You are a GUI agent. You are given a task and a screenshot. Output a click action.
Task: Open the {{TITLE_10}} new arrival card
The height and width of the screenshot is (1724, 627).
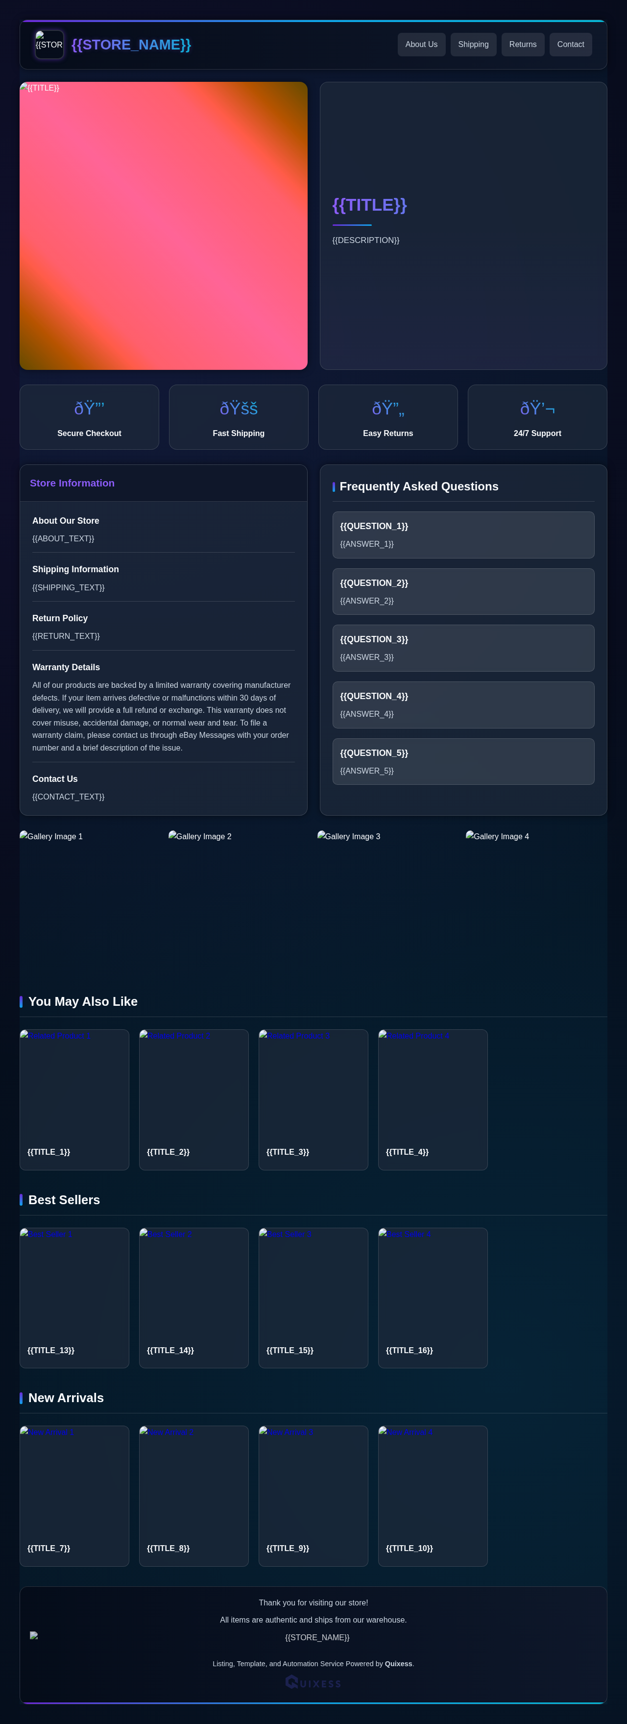tap(432, 1496)
